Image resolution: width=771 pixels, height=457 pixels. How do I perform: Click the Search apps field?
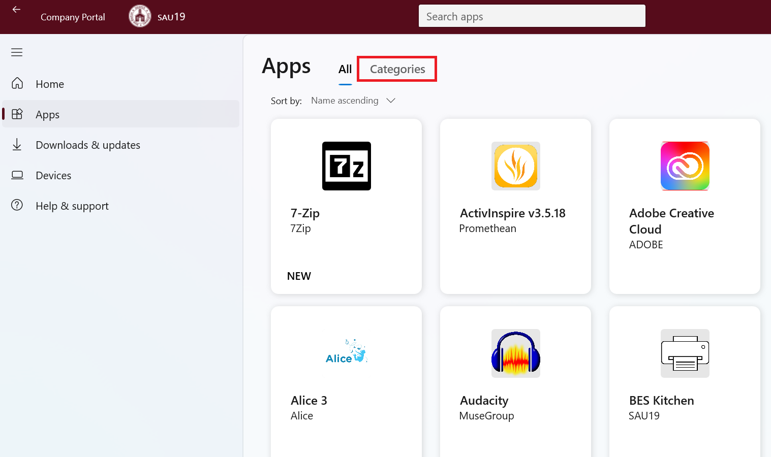pyautogui.click(x=532, y=16)
